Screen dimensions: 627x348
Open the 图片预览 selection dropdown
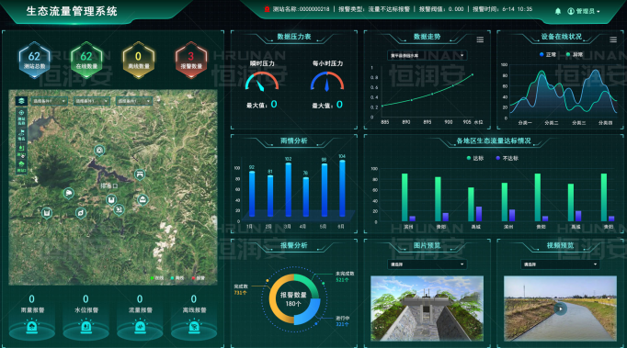(x=427, y=264)
